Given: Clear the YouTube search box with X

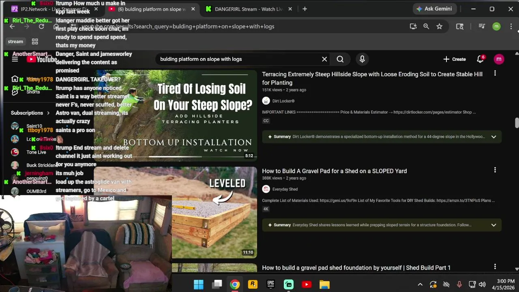Looking at the screenshot, I should [x=324, y=59].
